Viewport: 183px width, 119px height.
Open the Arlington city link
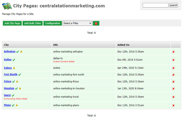pyautogui.click(x=10, y=51)
